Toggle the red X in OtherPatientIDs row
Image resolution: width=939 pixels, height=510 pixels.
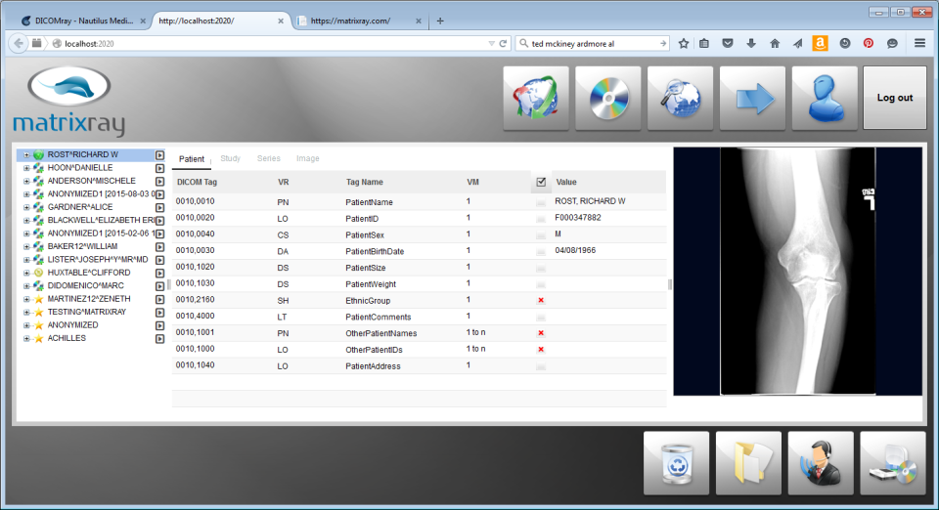point(541,349)
